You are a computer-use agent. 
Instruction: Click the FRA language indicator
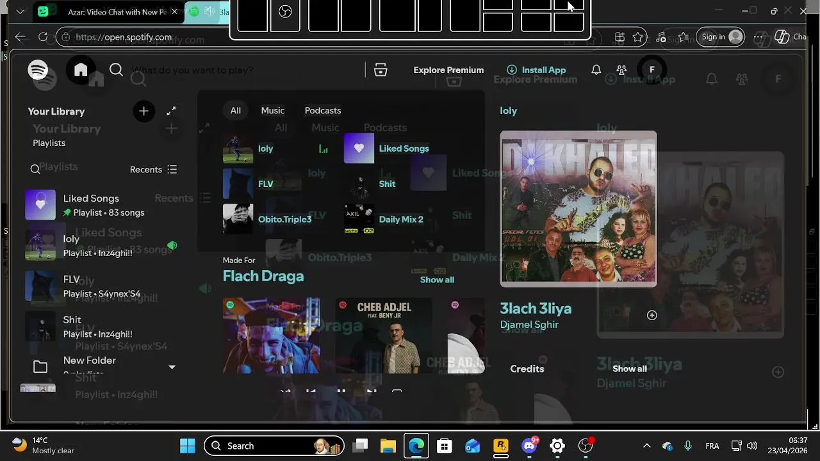pyautogui.click(x=712, y=446)
